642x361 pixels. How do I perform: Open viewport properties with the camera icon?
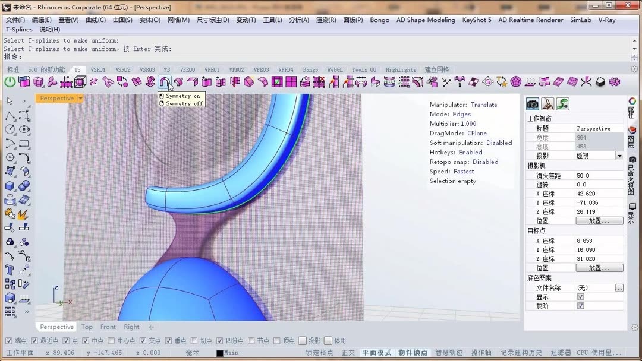point(533,104)
